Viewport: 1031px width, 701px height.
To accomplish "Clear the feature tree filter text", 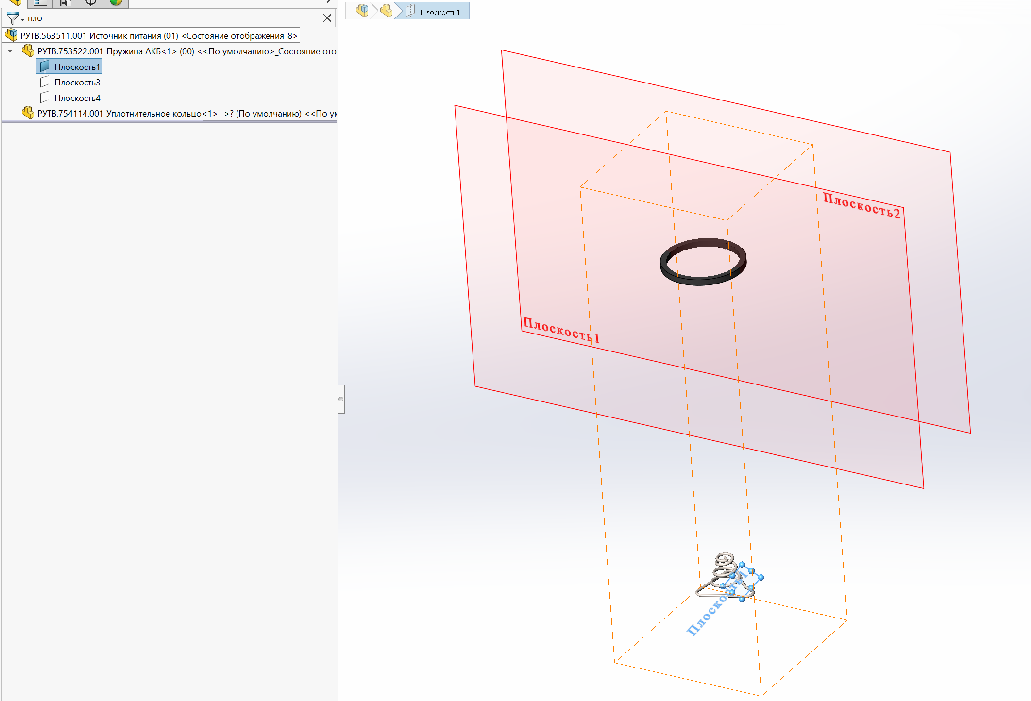I will (x=327, y=18).
